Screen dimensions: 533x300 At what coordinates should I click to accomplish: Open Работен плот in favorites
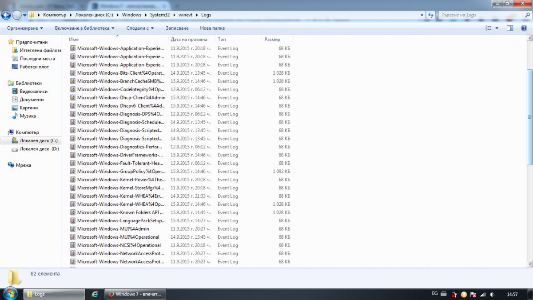[34, 67]
